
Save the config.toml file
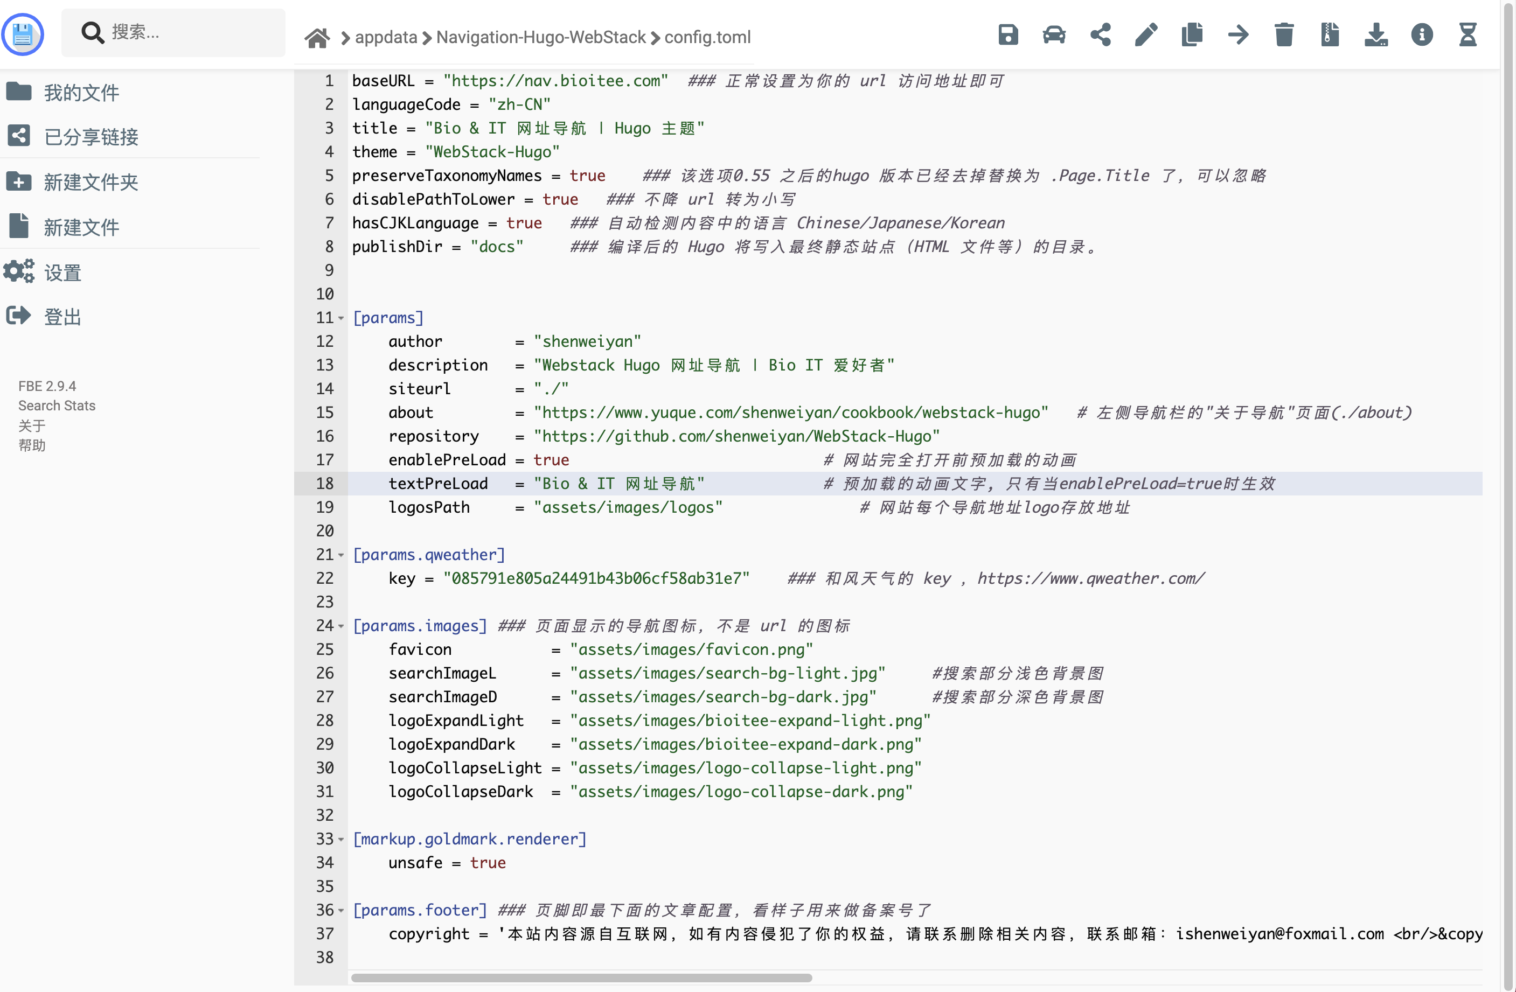[x=1009, y=35]
